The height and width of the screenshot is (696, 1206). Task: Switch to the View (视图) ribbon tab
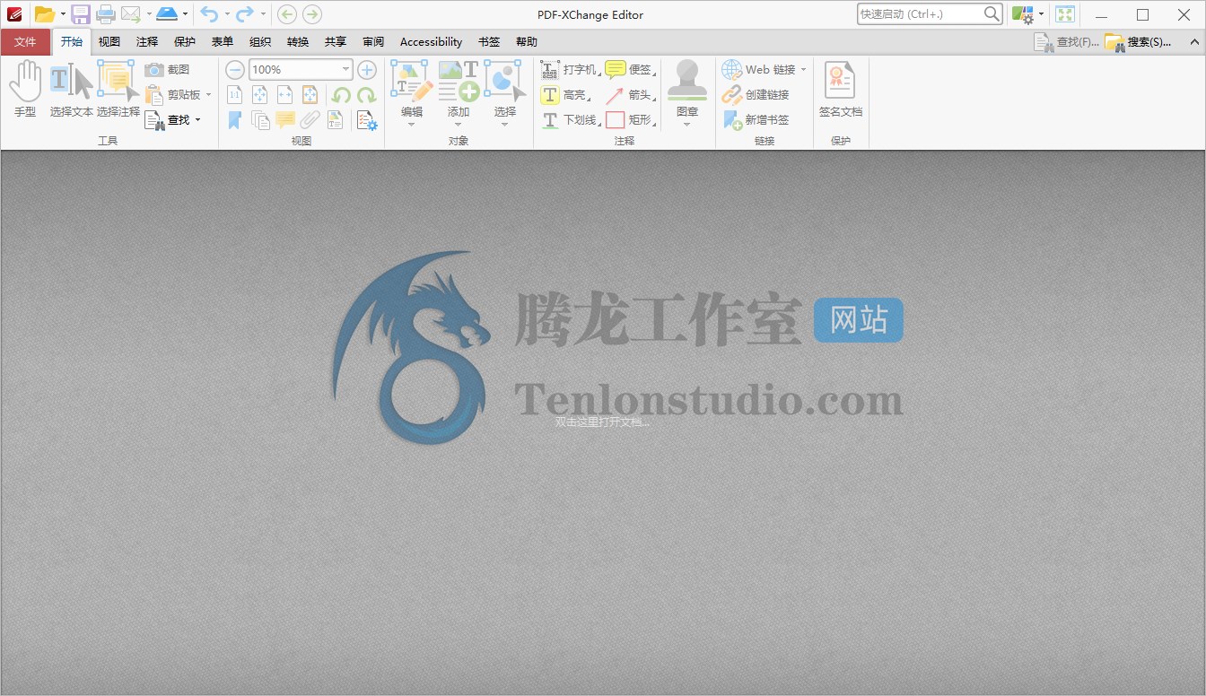109,41
